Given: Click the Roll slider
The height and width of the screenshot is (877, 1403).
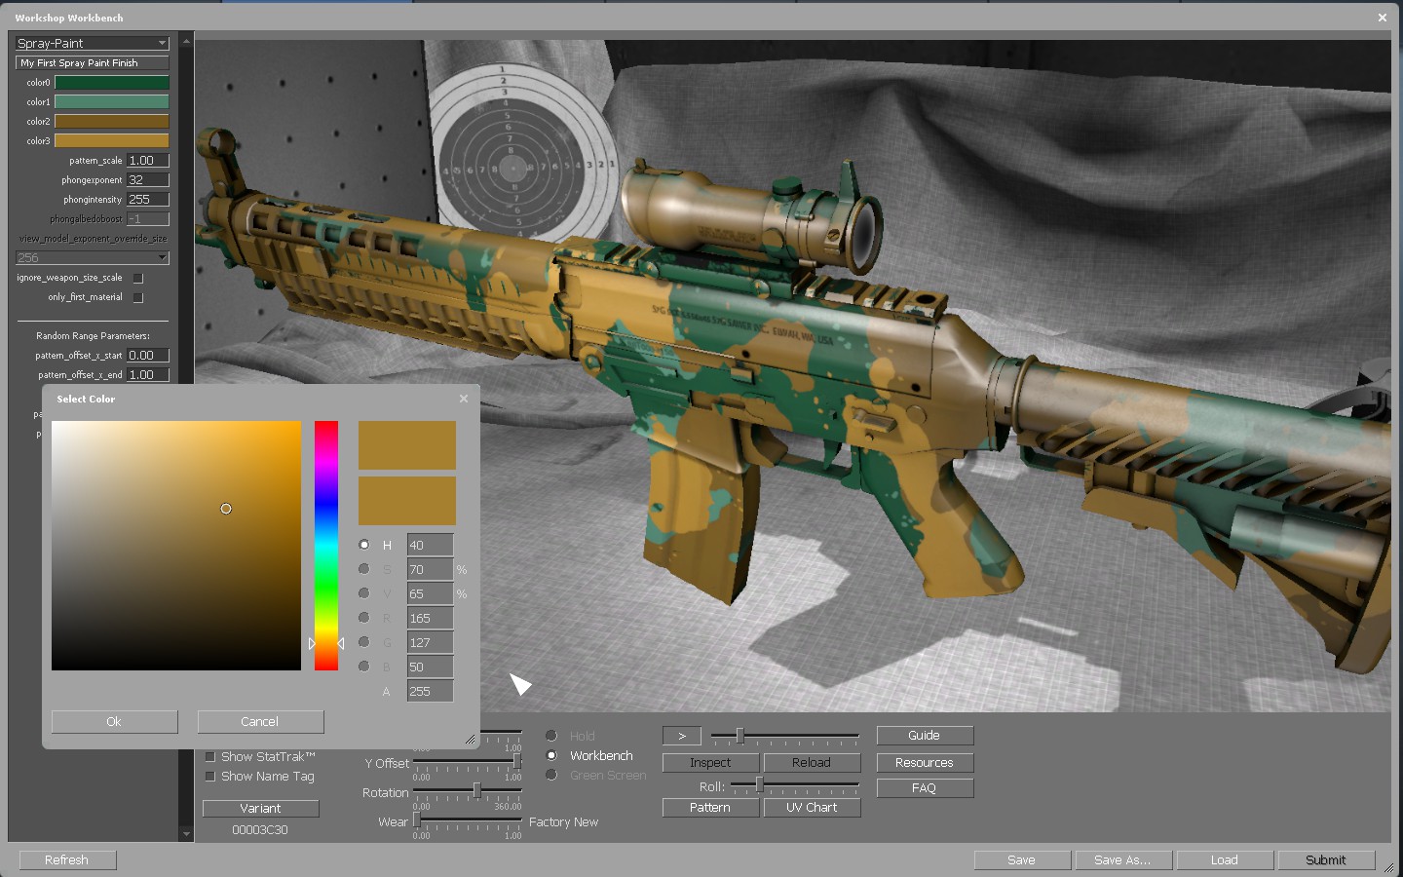Looking at the screenshot, I should [x=795, y=784].
